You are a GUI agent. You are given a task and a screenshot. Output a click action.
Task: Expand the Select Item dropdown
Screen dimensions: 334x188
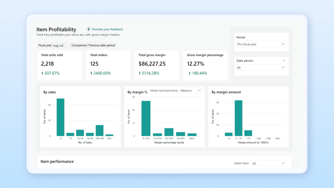coord(268,163)
